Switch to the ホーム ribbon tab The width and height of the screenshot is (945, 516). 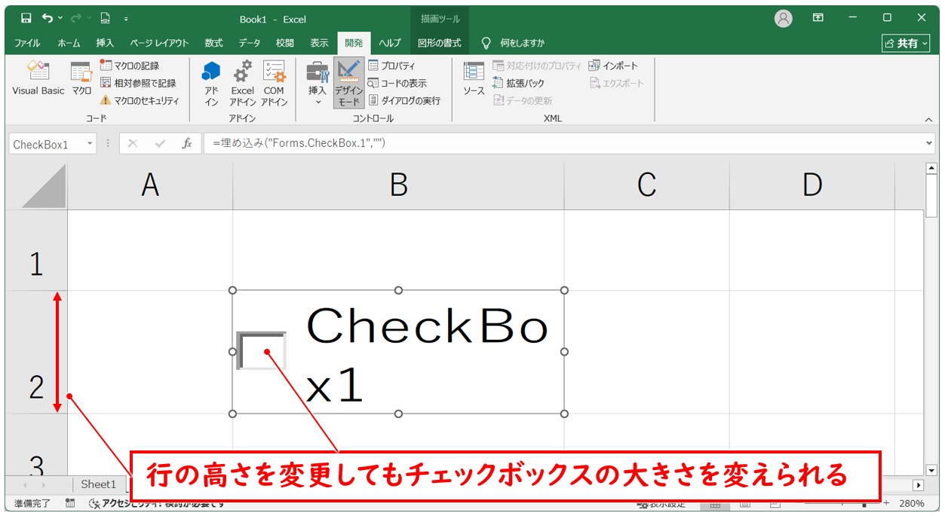click(69, 43)
